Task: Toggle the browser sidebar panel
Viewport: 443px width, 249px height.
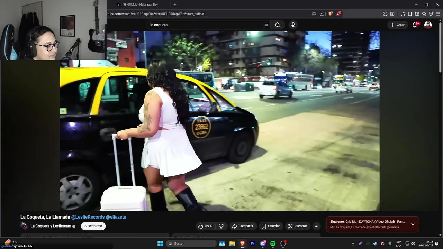Action: [x=410, y=14]
